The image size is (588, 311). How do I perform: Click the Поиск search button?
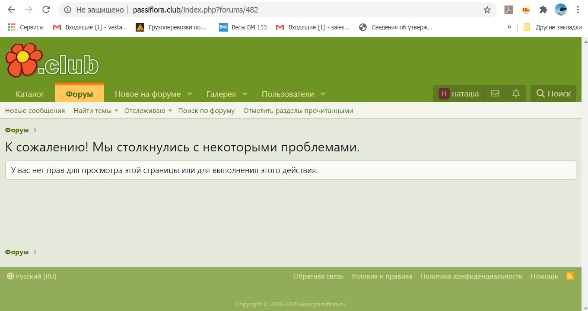[x=553, y=93]
